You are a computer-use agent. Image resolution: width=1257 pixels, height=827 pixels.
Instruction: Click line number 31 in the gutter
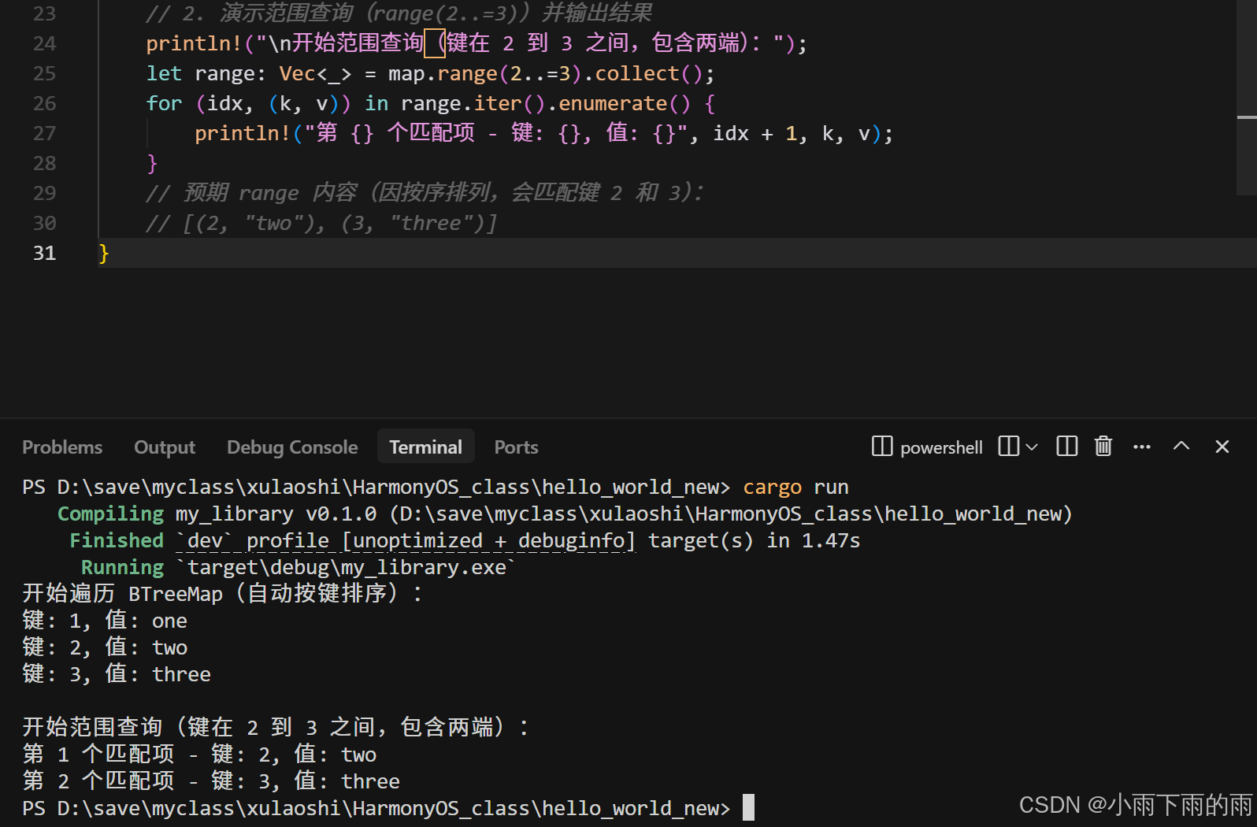[x=45, y=253]
